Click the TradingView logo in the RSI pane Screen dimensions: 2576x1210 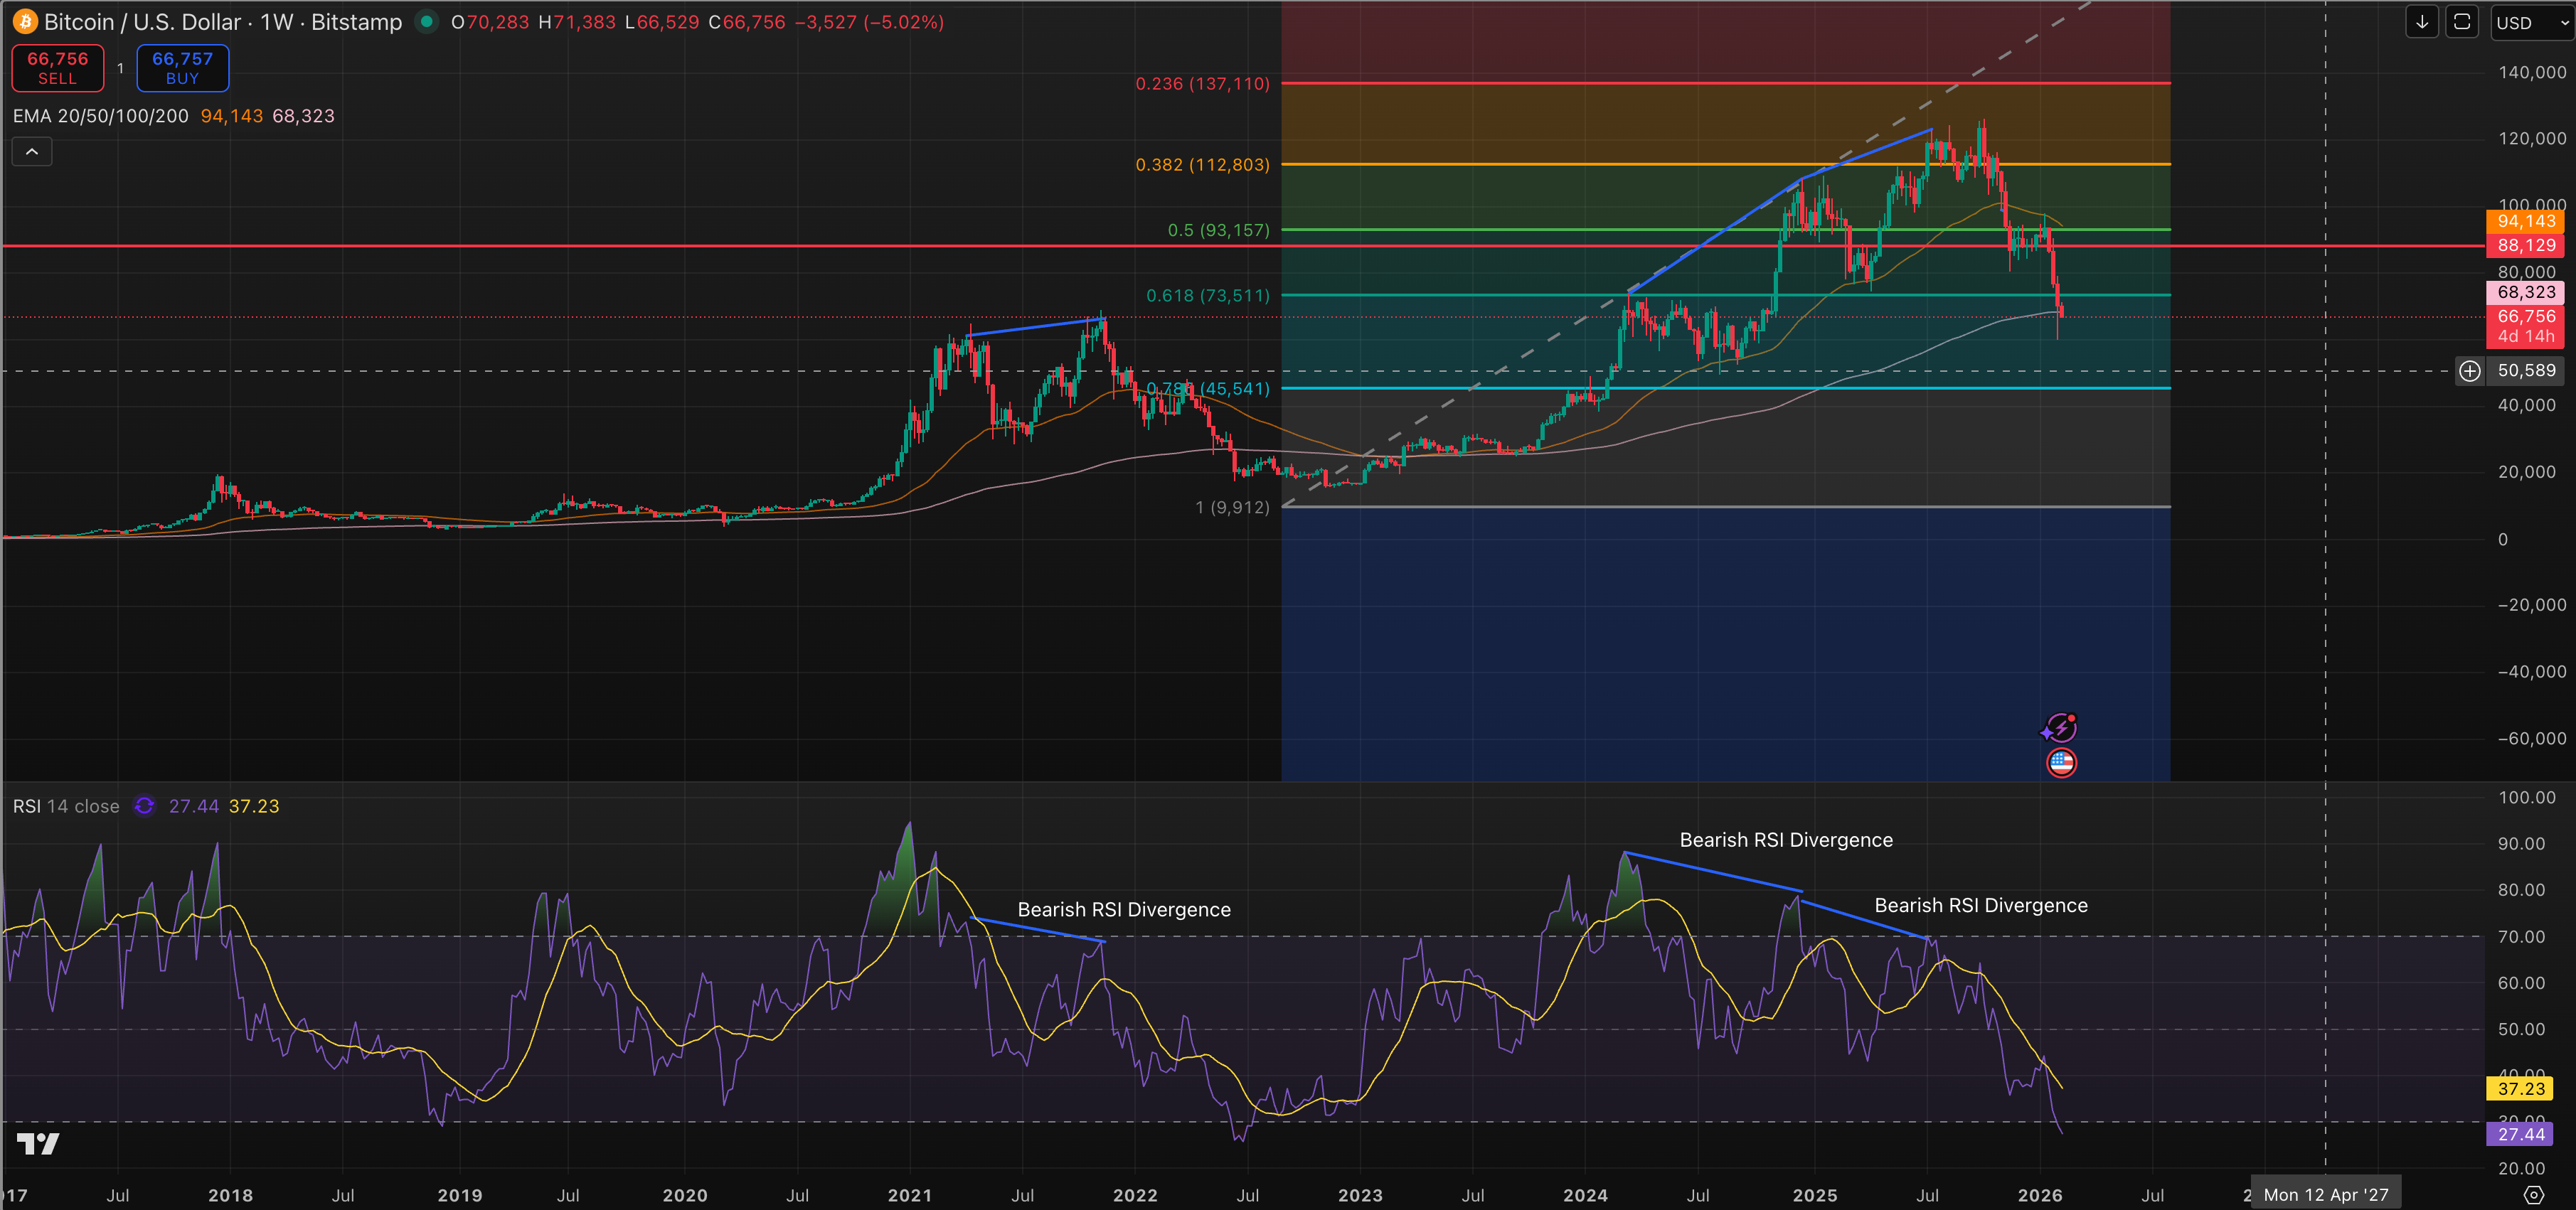(x=38, y=1143)
